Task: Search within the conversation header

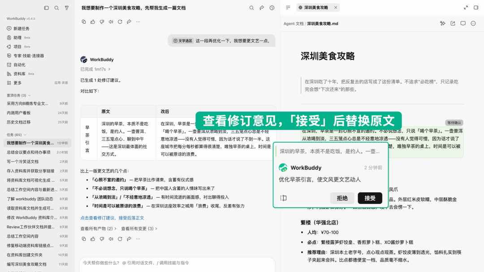Action: [251, 8]
